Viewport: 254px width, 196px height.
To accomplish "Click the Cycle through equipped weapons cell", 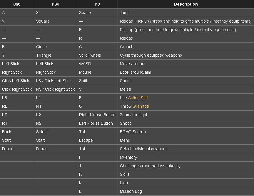I will pos(186,55).
